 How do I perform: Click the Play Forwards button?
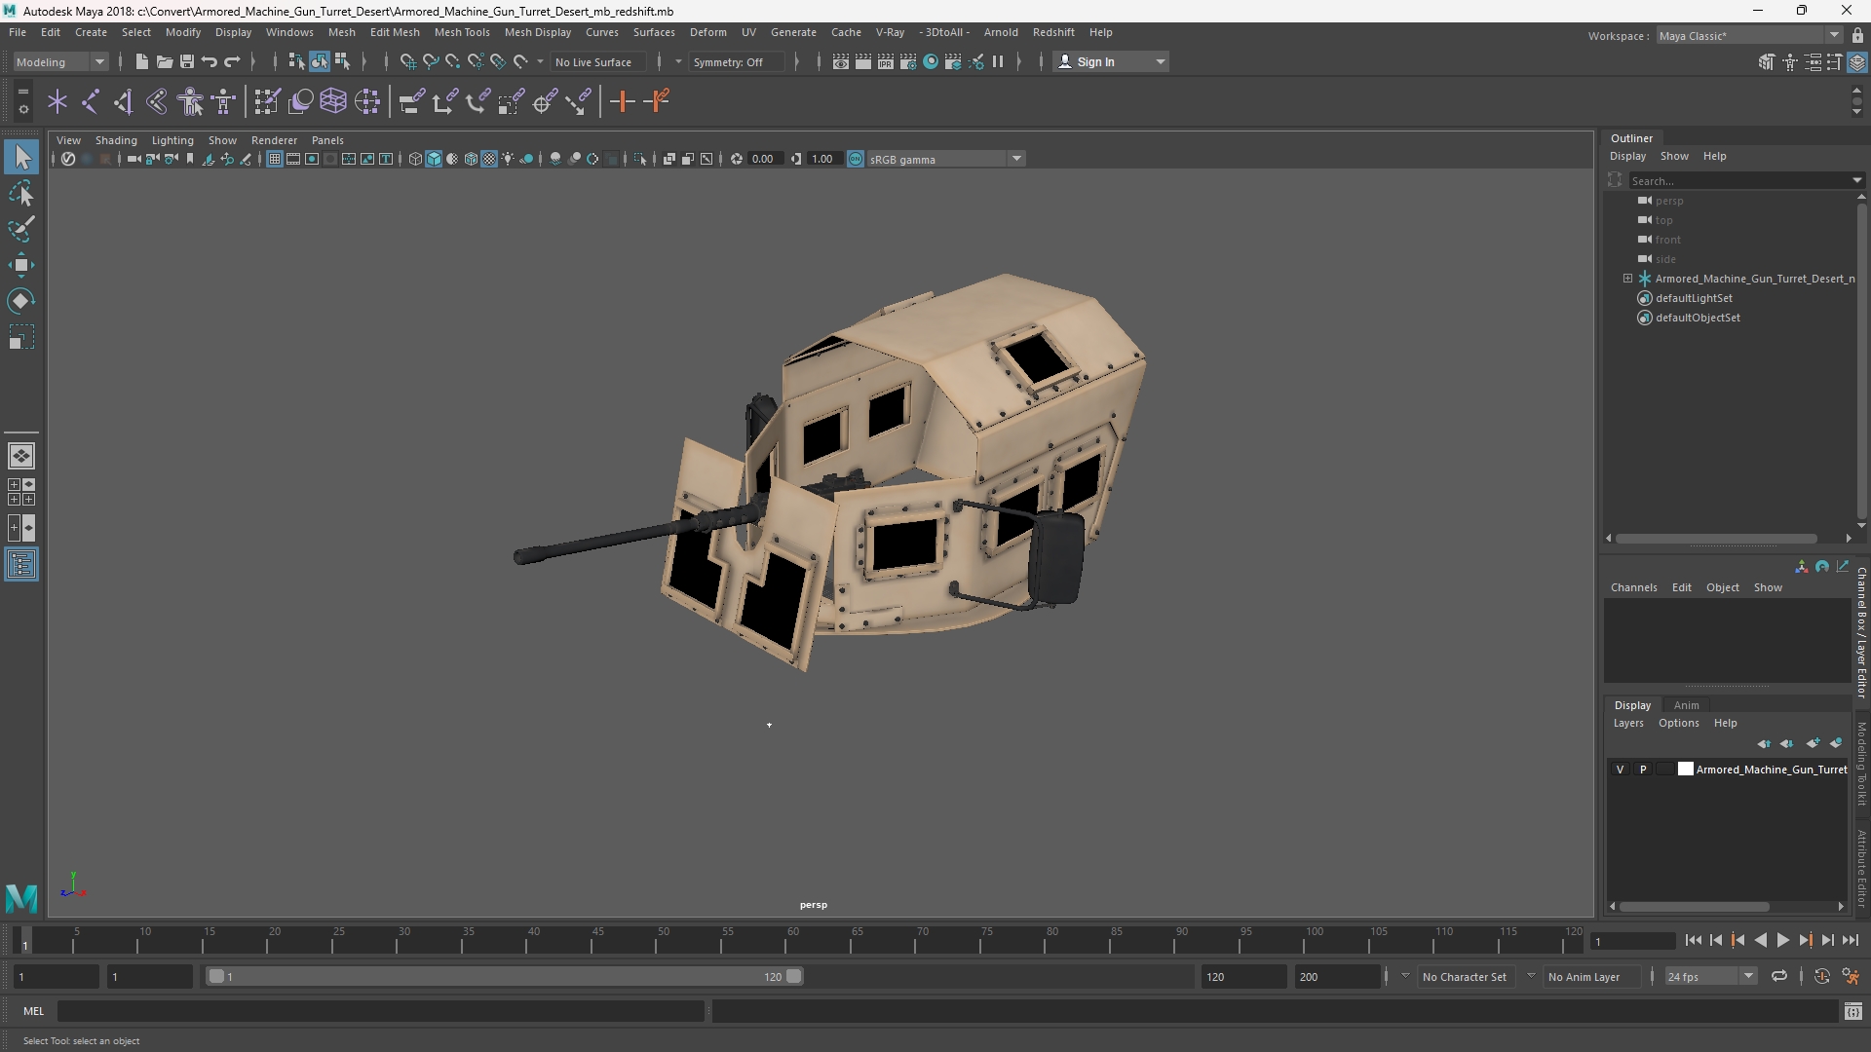click(x=1782, y=940)
